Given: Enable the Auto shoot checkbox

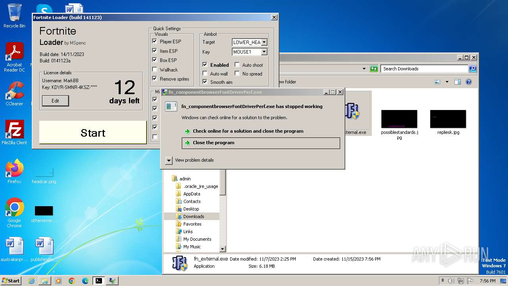Looking at the screenshot, I should [237, 65].
